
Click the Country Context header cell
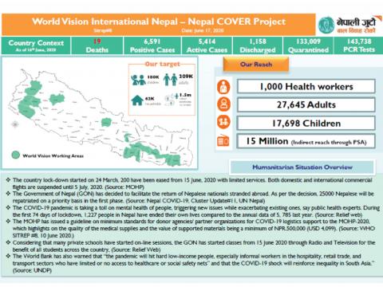click(36, 45)
